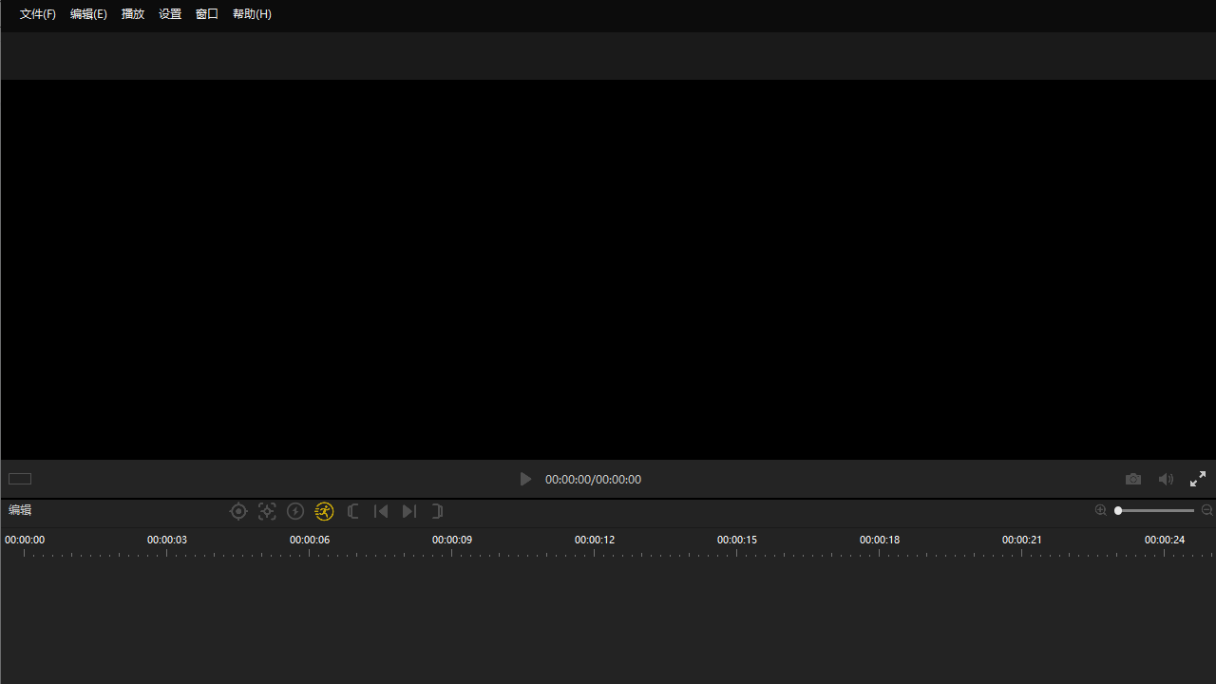Click the lightning bolt circle icon

(295, 511)
